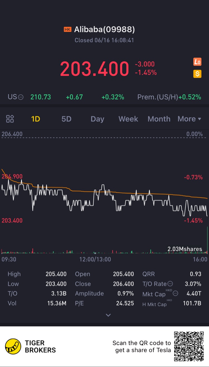
Task: Select the 1D chart tab
Action: click(35, 119)
